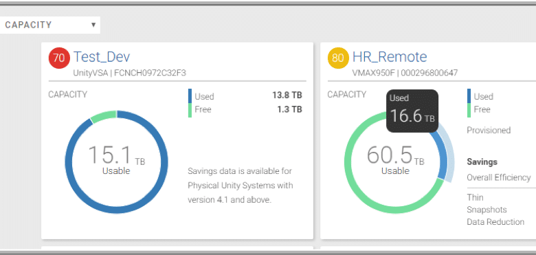This screenshot has height=255, width=536.
Task: Click the green Free legend swatch for Test_Dev
Action: pyautogui.click(x=190, y=111)
